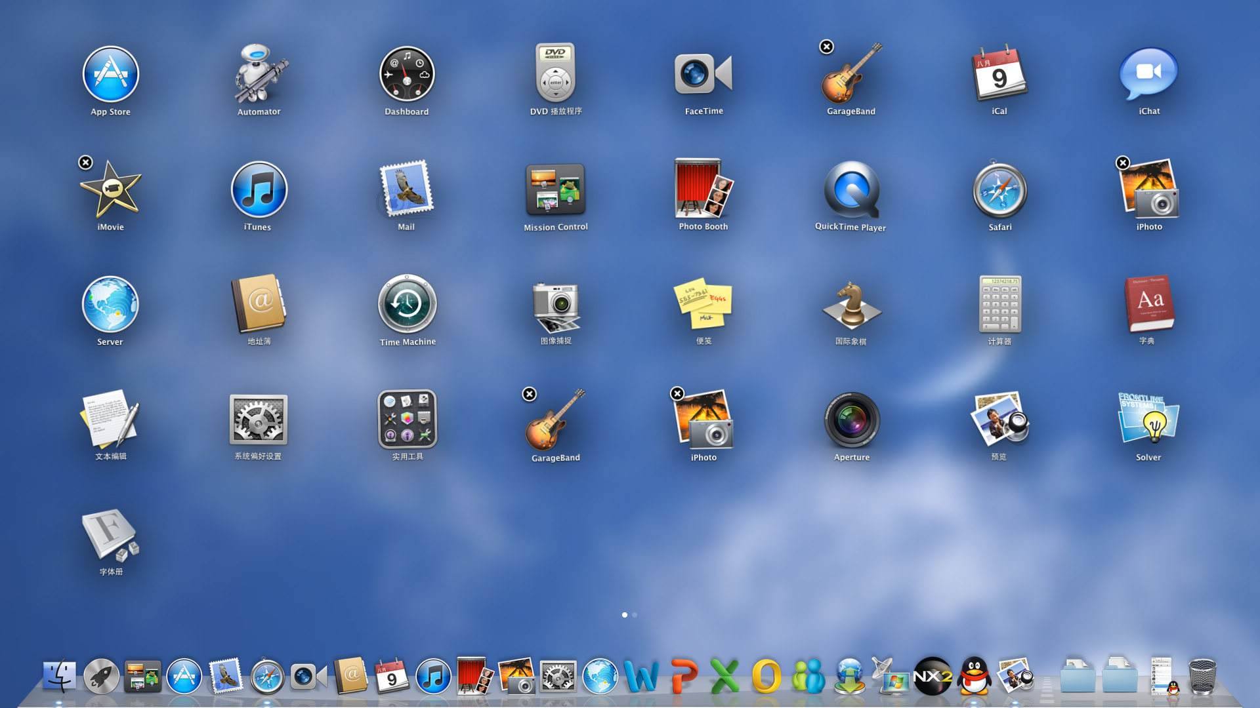Open QQ penguin app in Dock
Viewport: 1260px width, 708px height.
tap(975, 677)
